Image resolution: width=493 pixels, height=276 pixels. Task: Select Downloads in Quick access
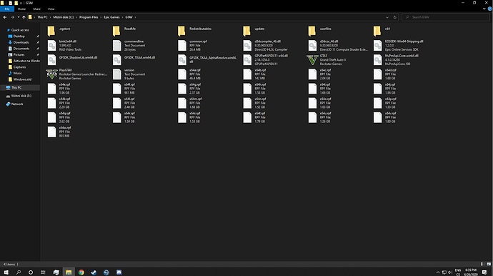(21, 42)
